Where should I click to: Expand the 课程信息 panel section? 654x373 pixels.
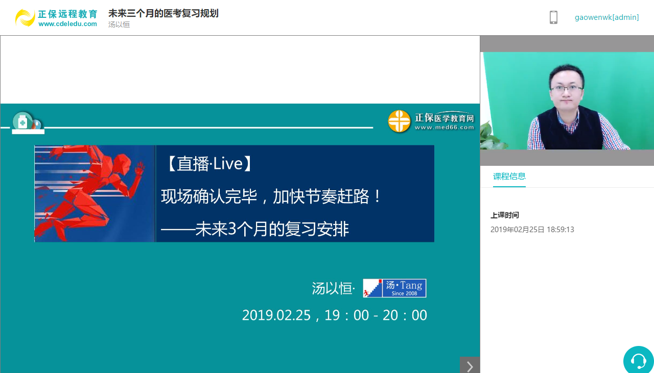pos(509,176)
